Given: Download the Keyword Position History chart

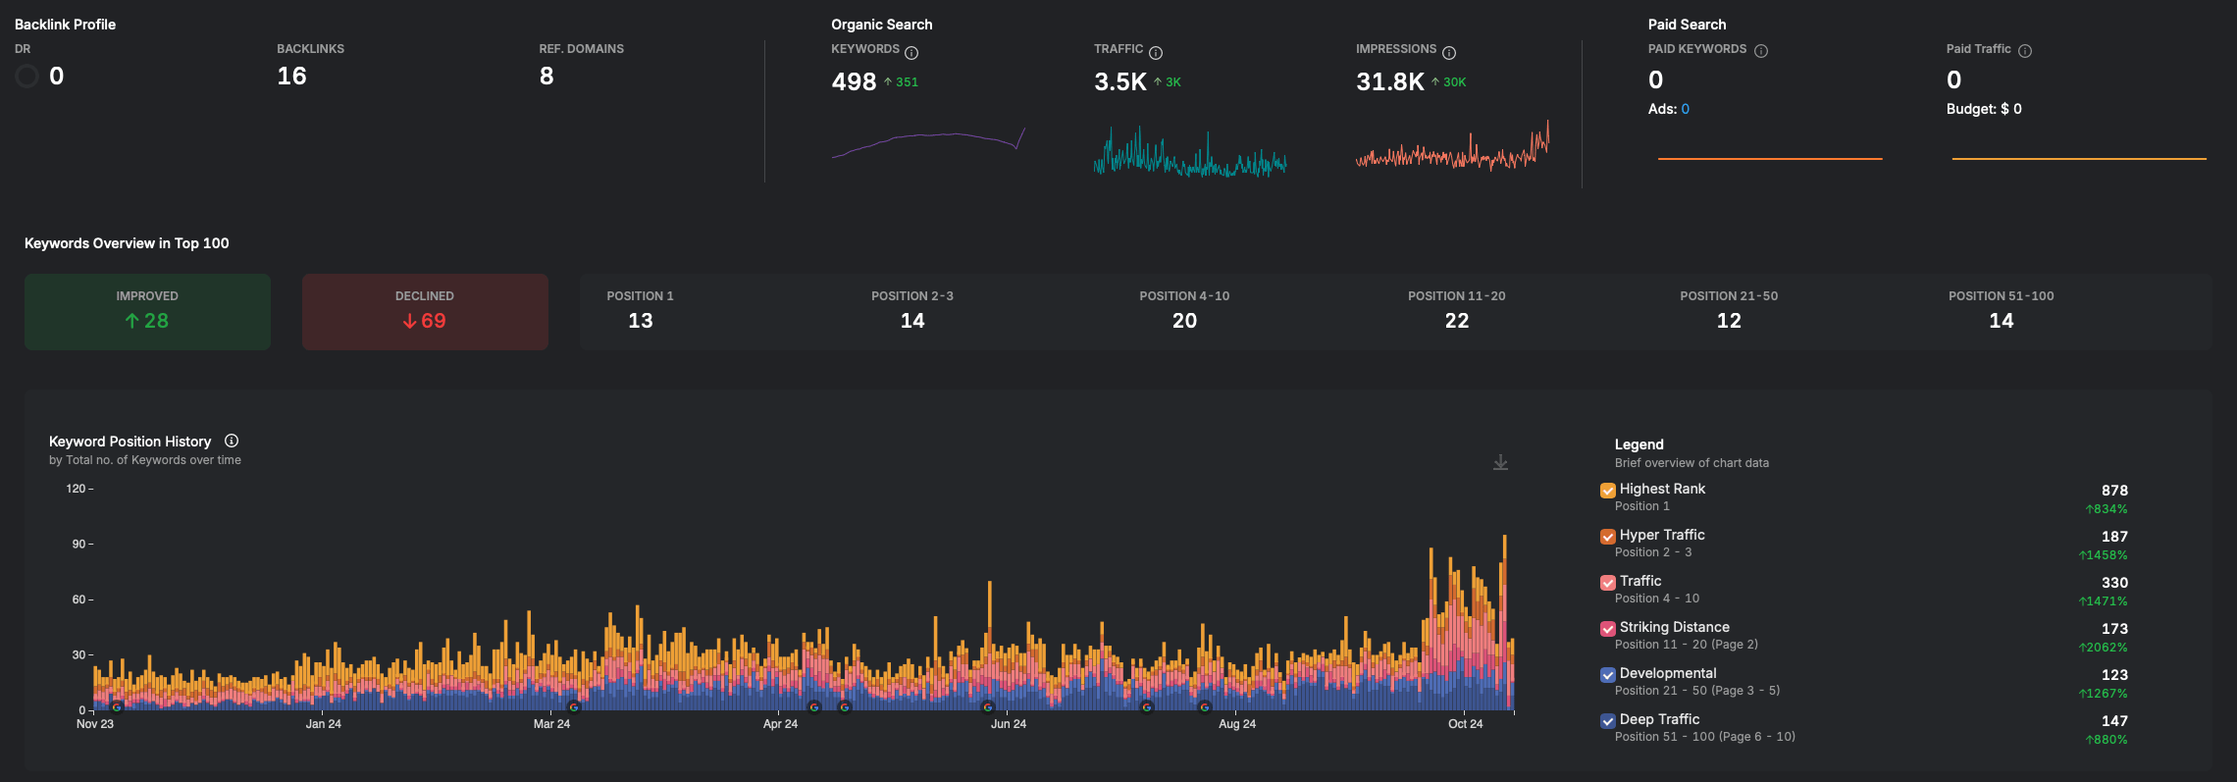Looking at the screenshot, I should point(1500,462).
